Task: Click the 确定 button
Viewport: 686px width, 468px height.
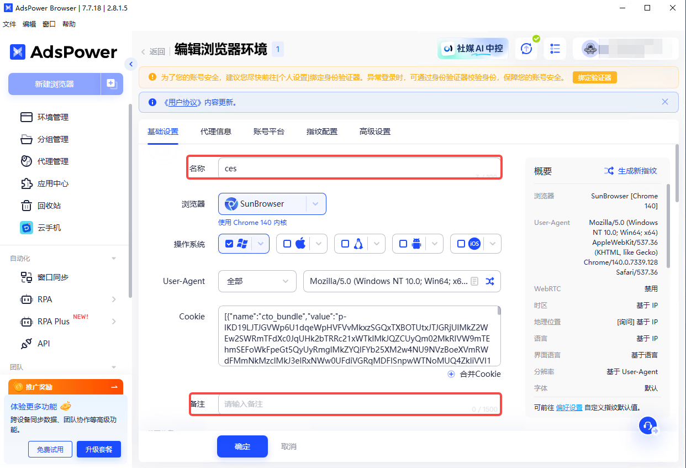Action: click(242, 446)
